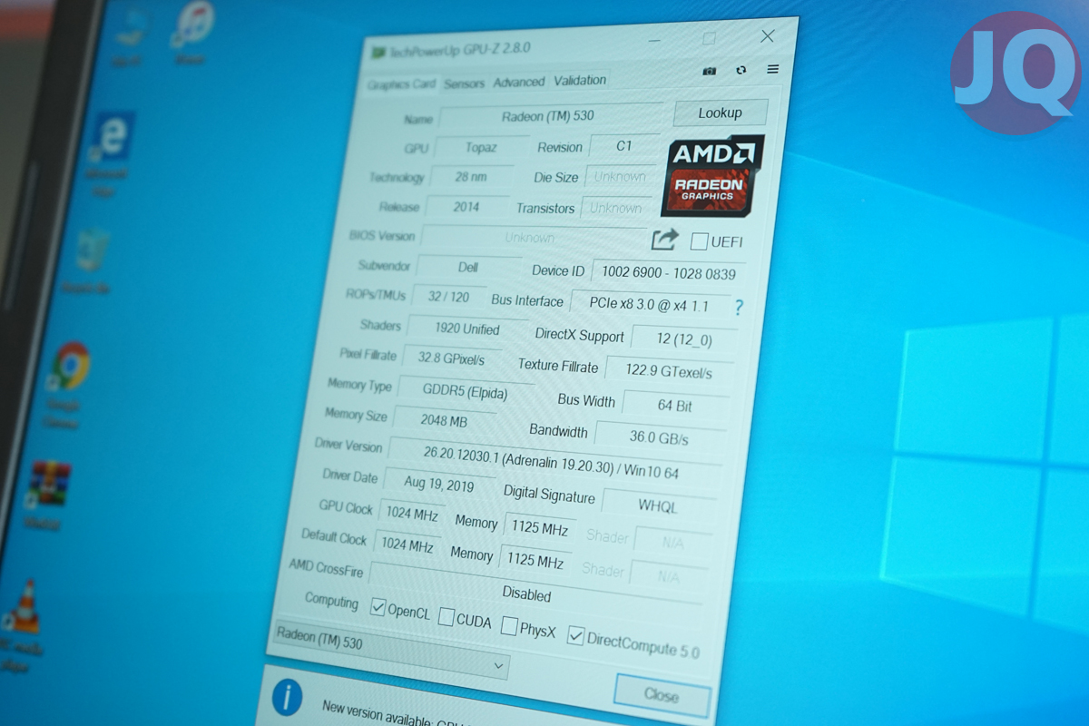The image size is (1089, 726).
Task: Select the Recycle Bin desktop icon
Action: [x=90, y=250]
